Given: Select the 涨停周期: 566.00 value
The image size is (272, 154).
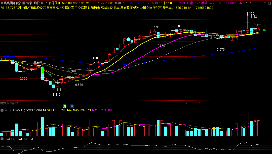Looking at the screenshot, I should [60, 3].
